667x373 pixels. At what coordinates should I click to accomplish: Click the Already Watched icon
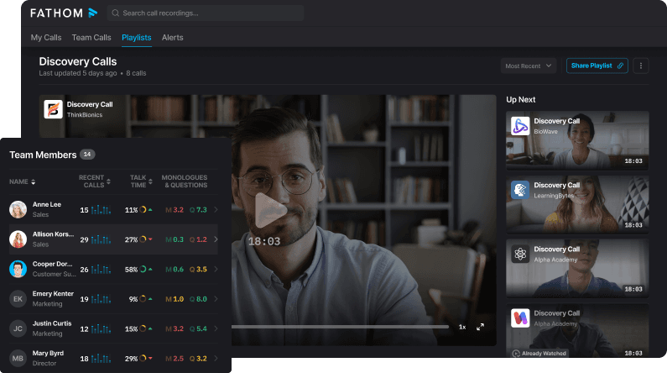tap(516, 354)
